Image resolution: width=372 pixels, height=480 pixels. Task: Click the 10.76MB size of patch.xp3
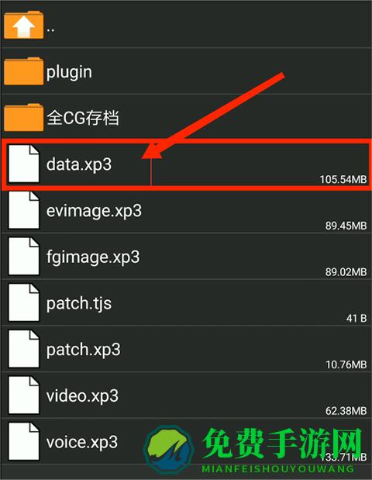coord(346,364)
